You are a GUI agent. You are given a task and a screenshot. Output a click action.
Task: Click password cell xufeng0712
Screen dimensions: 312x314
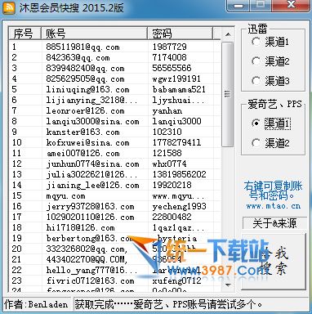[x=176, y=280]
